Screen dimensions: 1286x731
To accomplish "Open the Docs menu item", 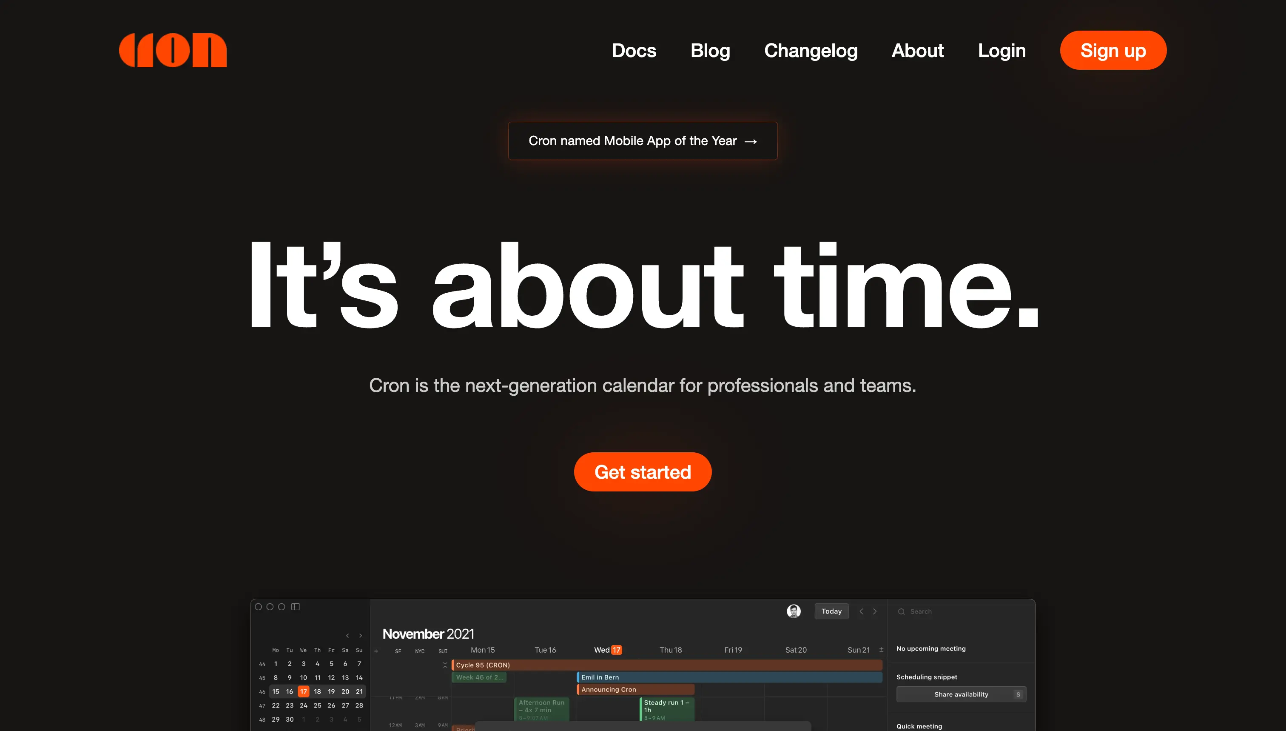I will click(634, 50).
